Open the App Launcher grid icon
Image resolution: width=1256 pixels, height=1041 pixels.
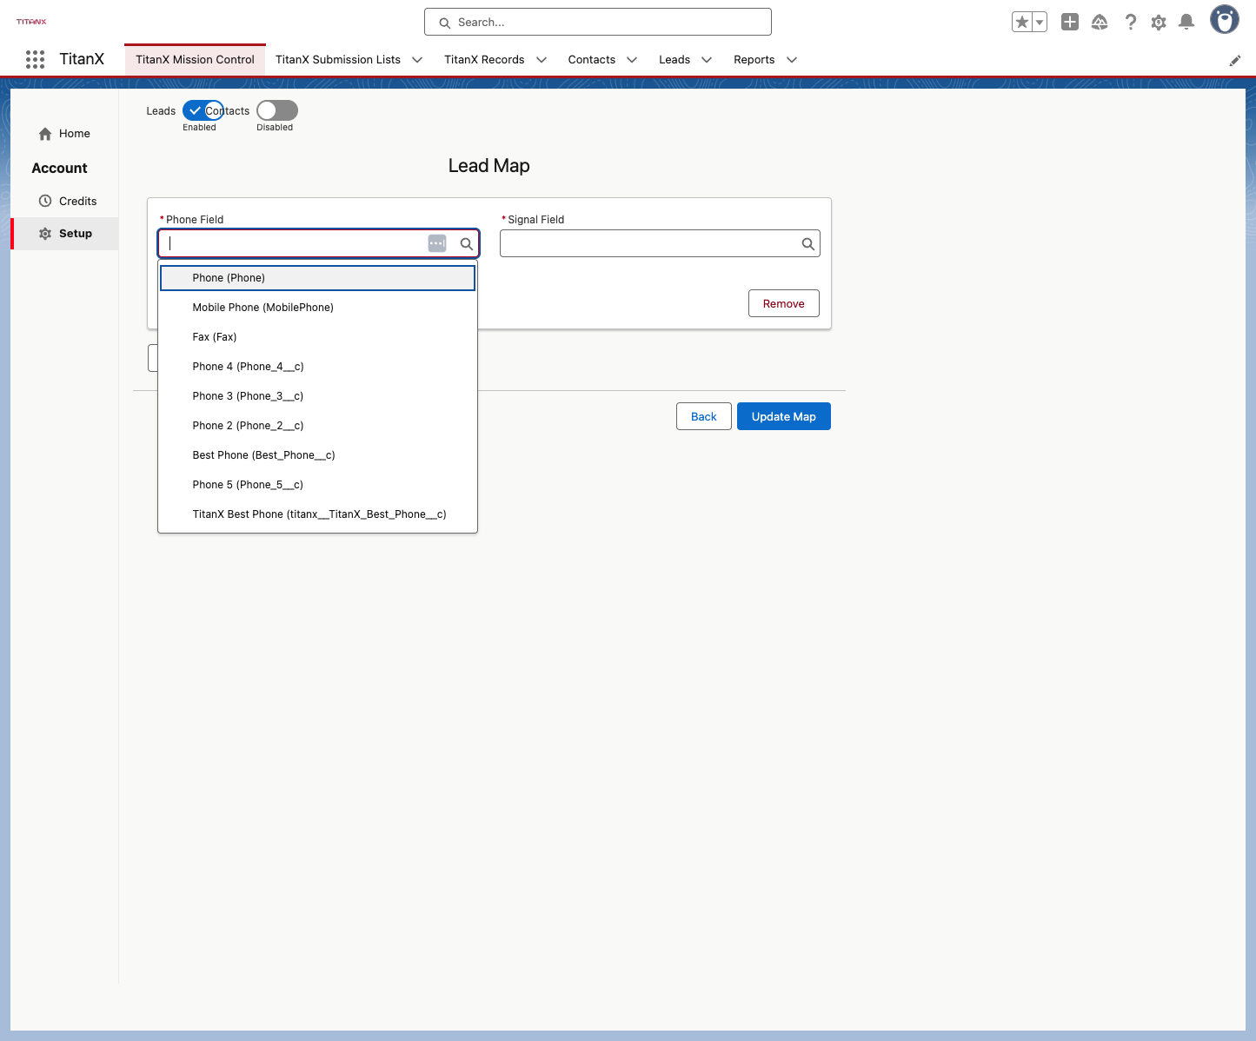[x=35, y=59]
